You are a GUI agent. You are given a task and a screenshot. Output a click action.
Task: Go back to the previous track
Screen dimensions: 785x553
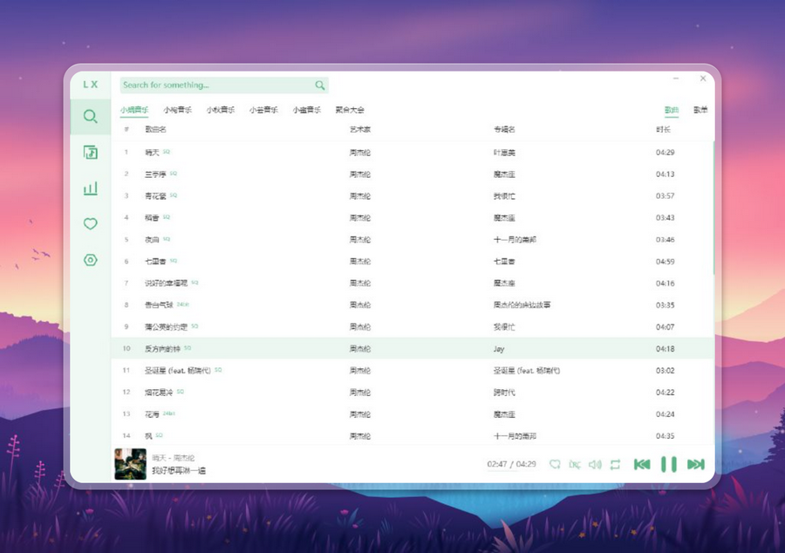click(x=642, y=464)
